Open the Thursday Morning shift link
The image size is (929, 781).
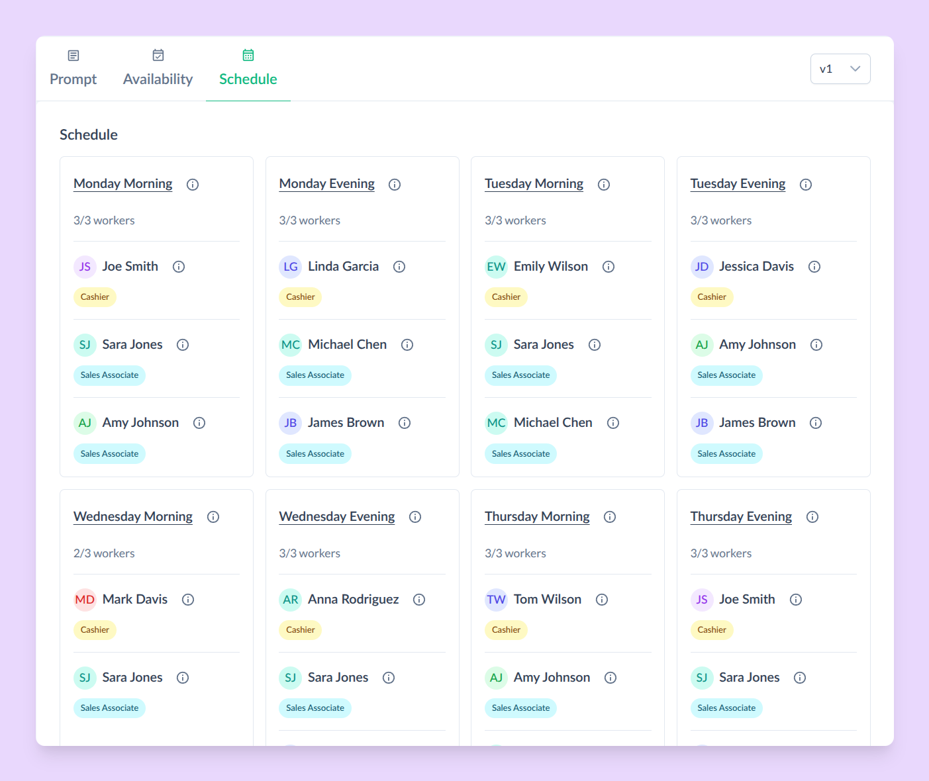[x=537, y=516]
